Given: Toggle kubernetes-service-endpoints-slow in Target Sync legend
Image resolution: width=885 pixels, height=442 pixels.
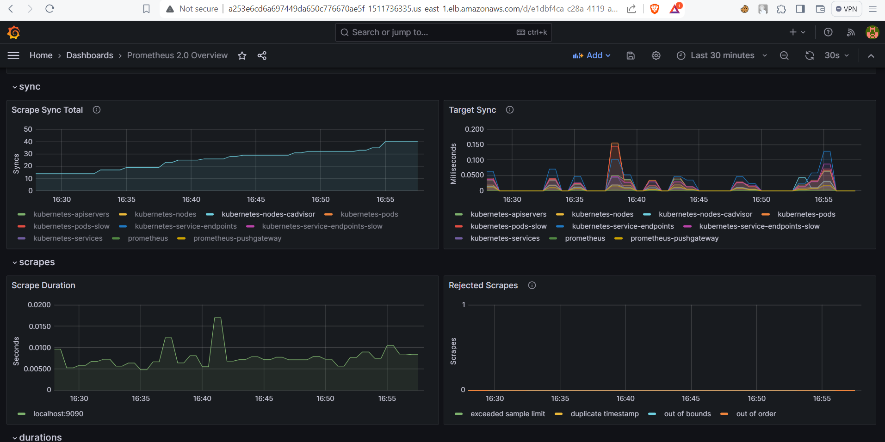Looking at the screenshot, I should [759, 226].
